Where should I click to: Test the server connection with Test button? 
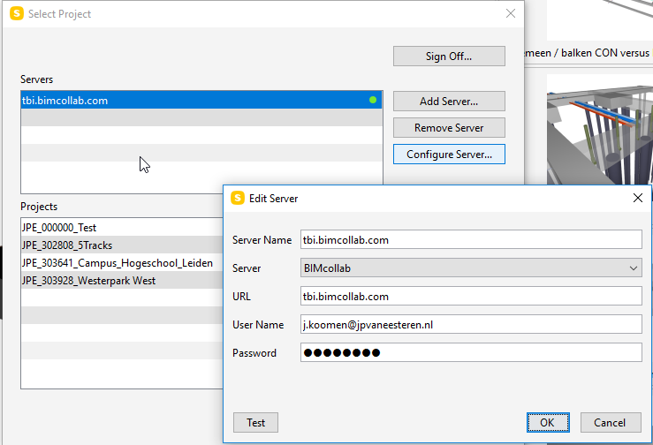(255, 423)
